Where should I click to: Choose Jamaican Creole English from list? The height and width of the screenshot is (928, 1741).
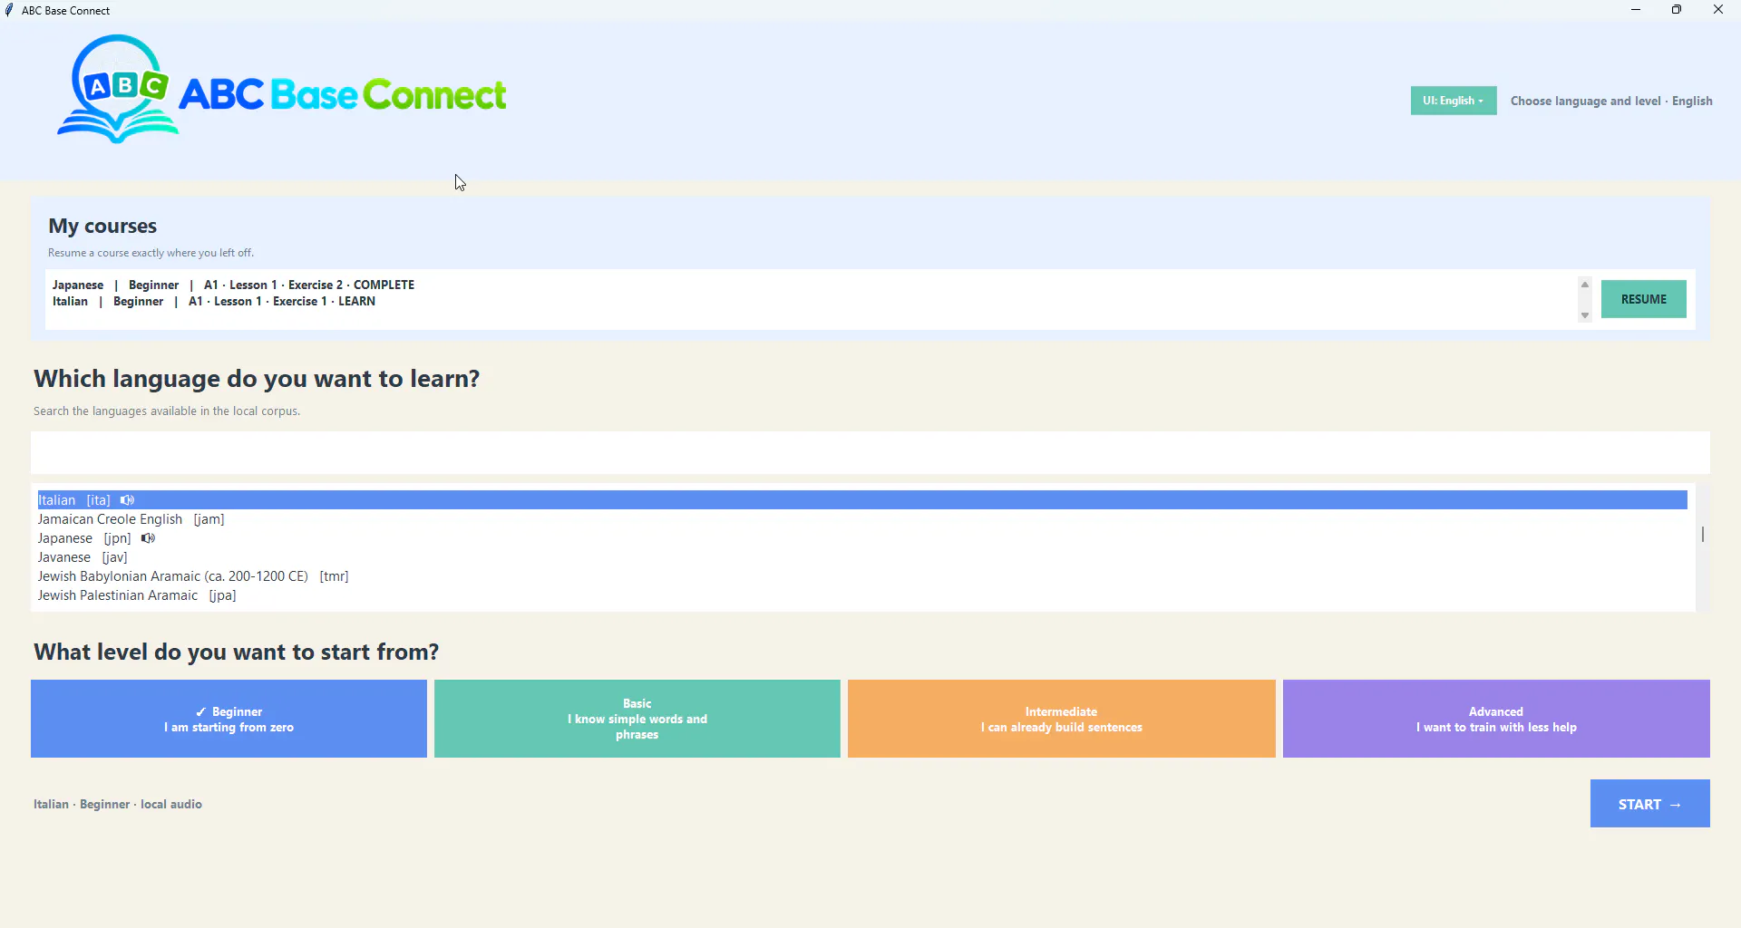pyautogui.click(x=862, y=519)
